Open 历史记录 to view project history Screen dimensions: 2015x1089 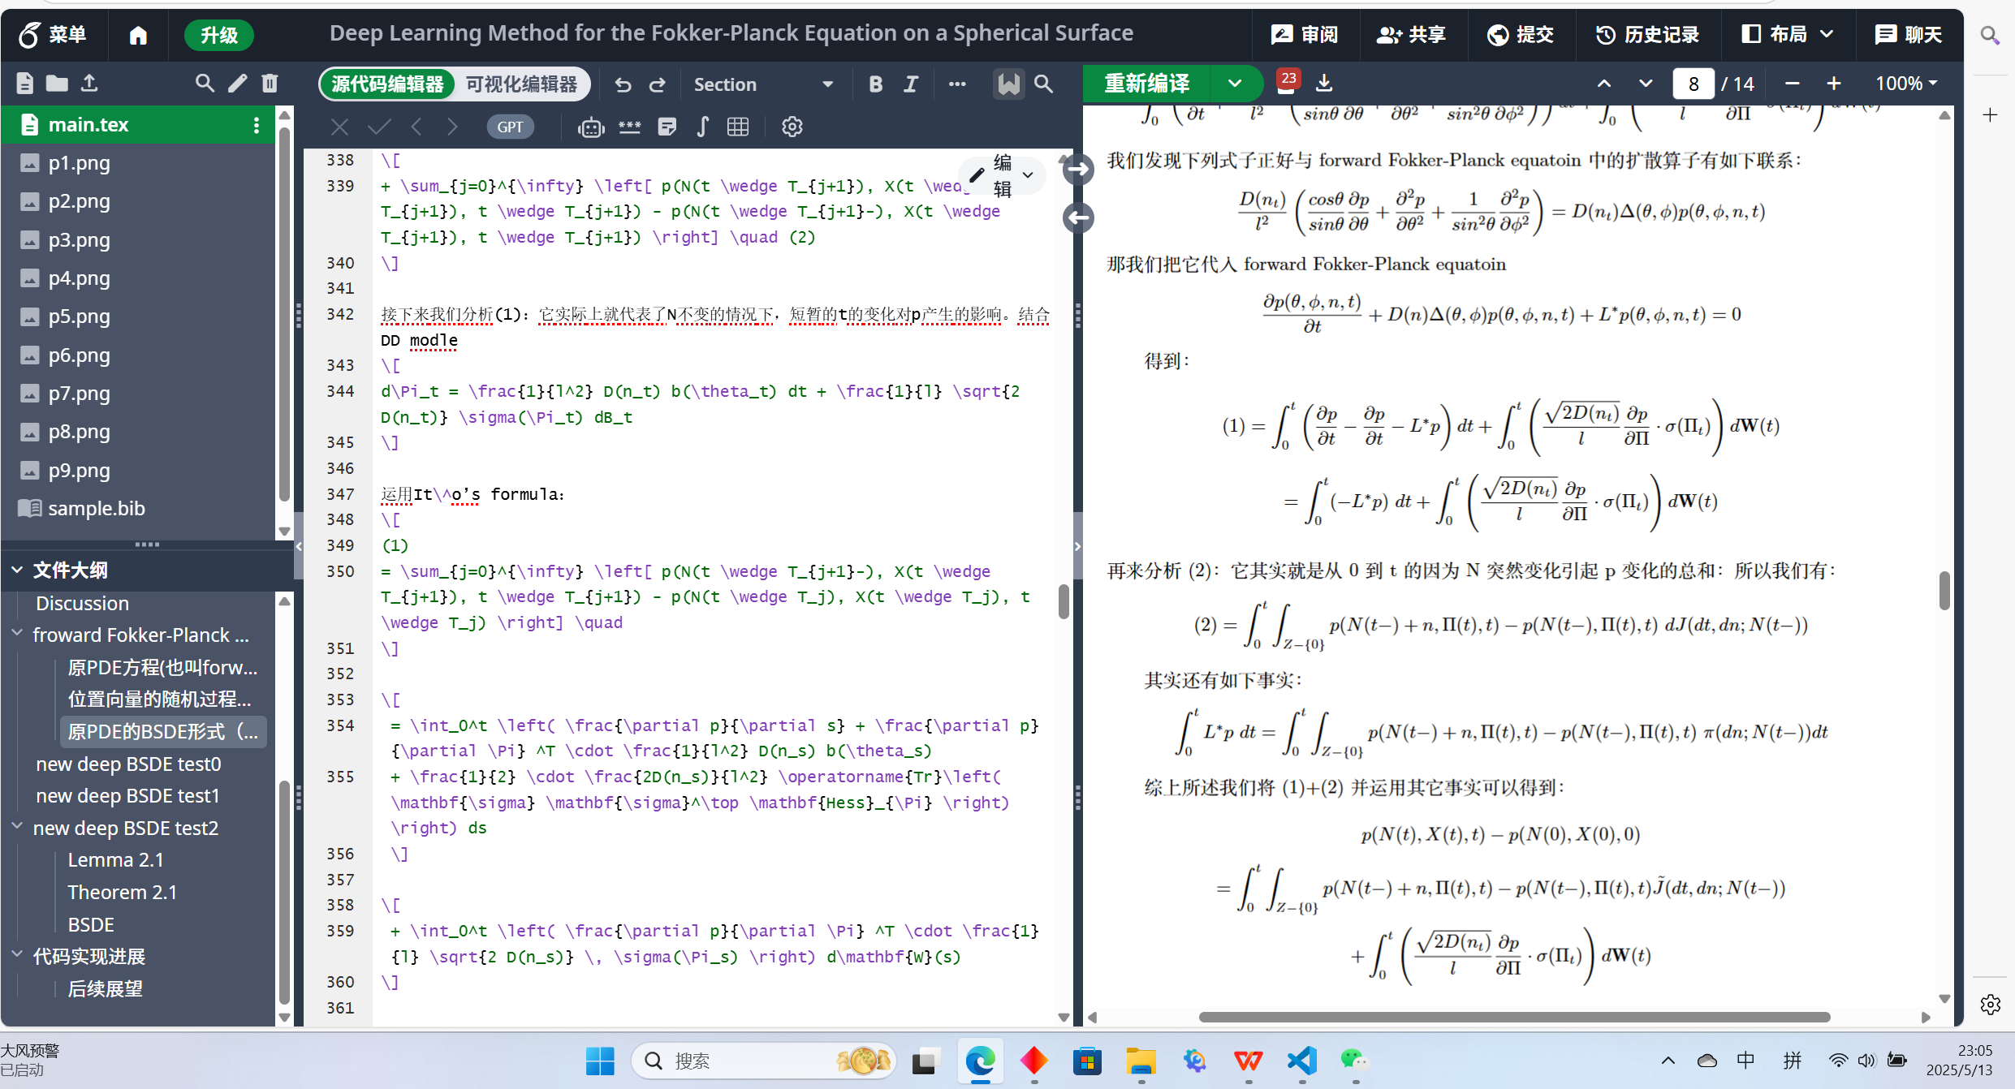pyautogui.click(x=1646, y=34)
